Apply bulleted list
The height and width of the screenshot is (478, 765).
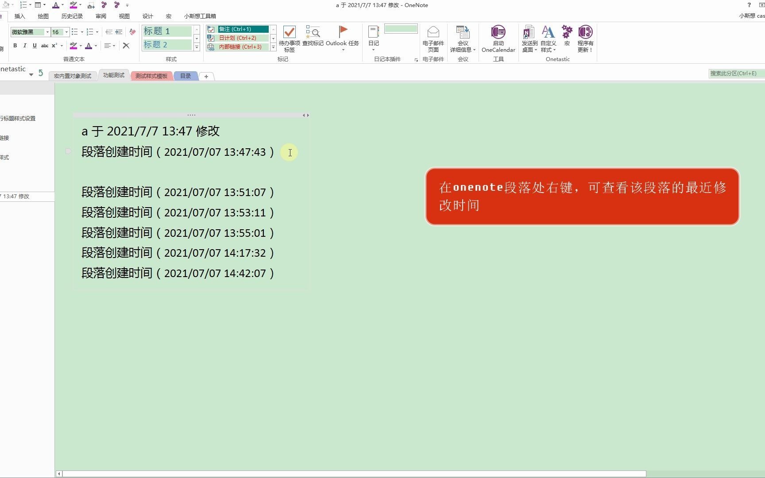tap(75, 32)
